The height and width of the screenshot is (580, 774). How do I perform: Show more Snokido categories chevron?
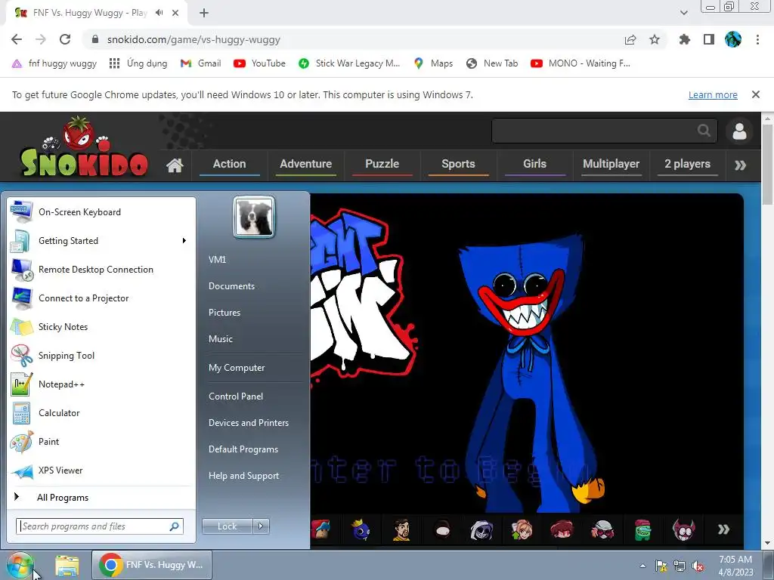[740, 165]
